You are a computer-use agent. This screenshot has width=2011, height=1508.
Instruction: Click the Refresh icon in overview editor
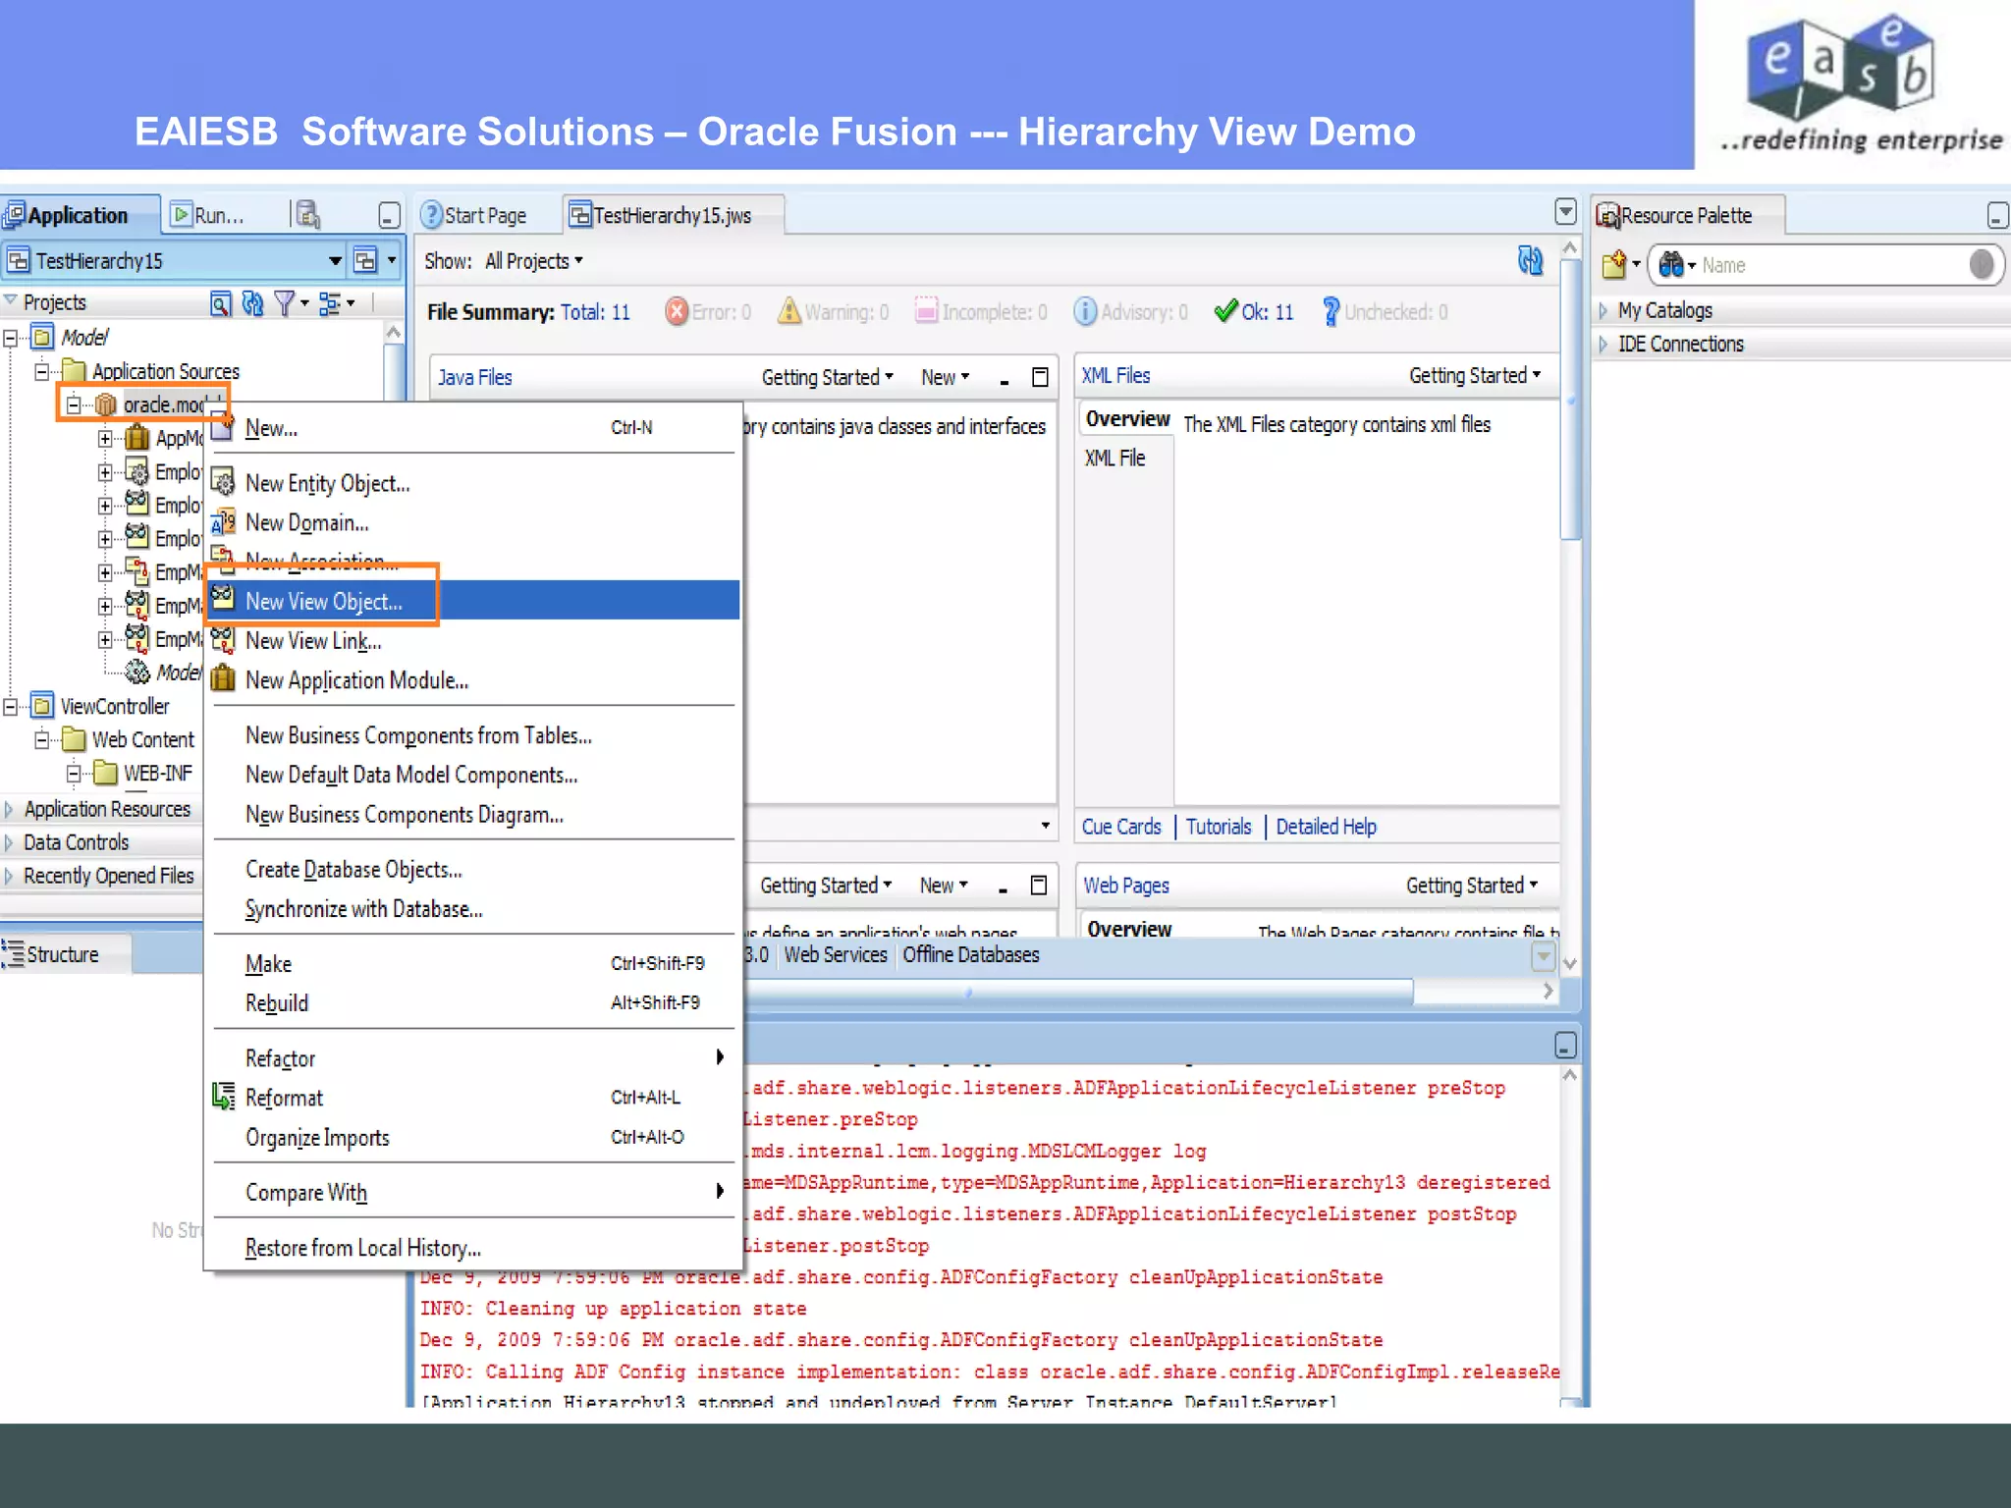(x=1530, y=259)
